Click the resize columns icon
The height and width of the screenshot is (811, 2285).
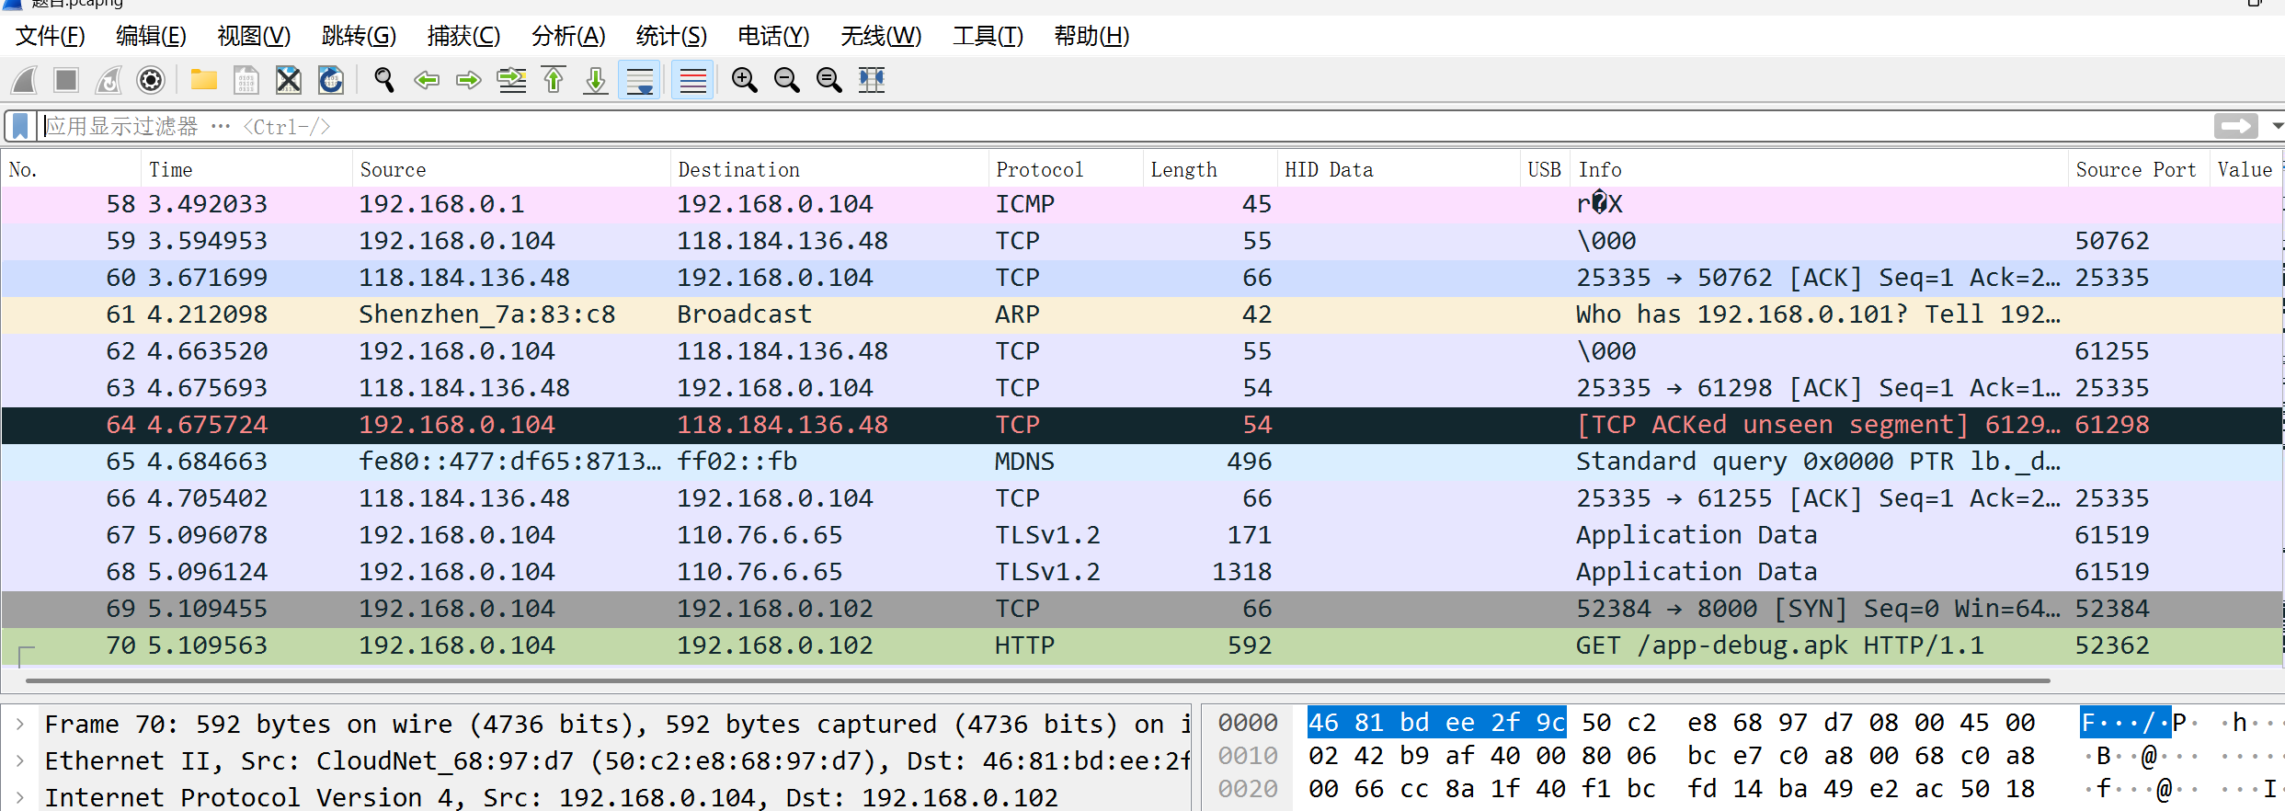pyautogui.click(x=871, y=81)
